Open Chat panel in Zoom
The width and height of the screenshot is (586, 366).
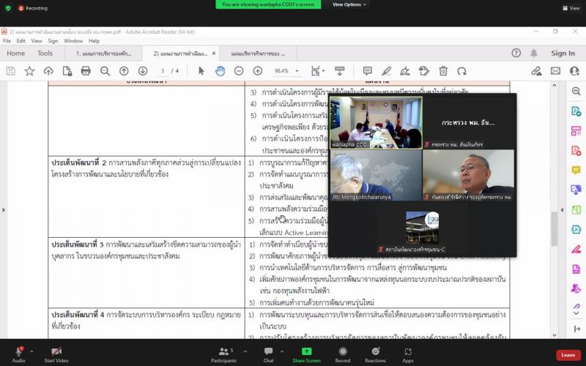click(268, 355)
